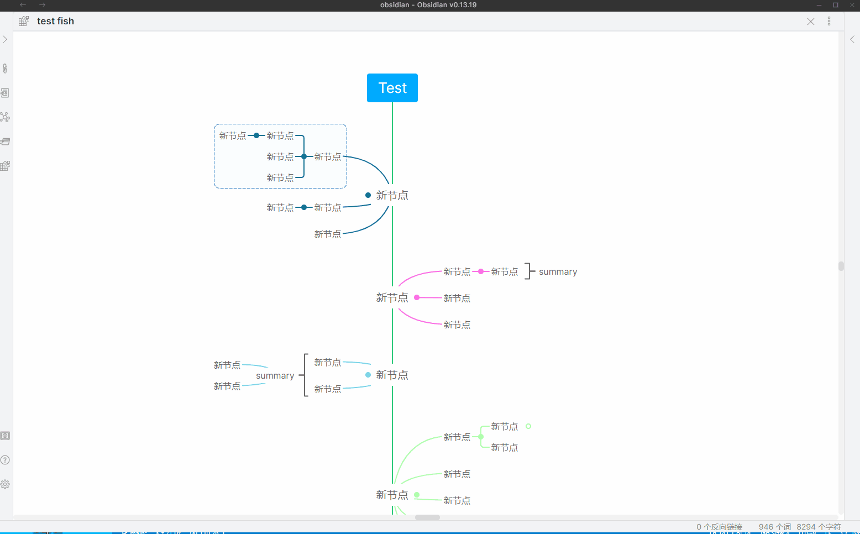Click the hollow green circle by the top green node
The width and height of the screenshot is (860, 534).
pyautogui.click(x=528, y=426)
